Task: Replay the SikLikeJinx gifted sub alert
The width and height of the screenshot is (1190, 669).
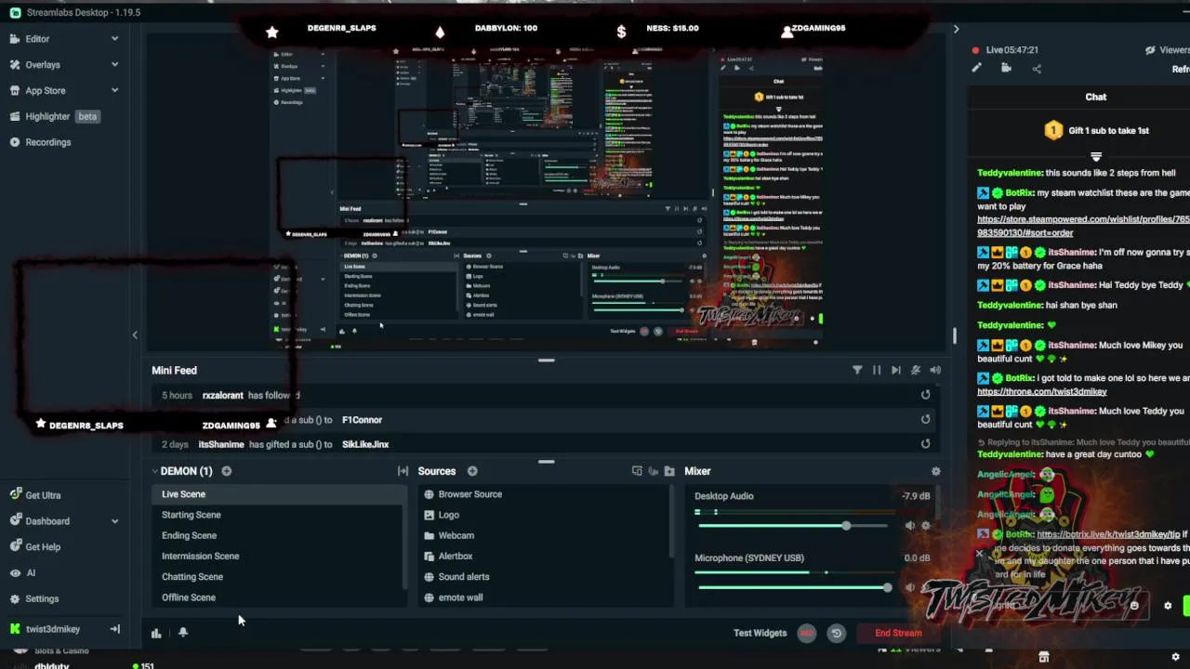Action: 925,444
